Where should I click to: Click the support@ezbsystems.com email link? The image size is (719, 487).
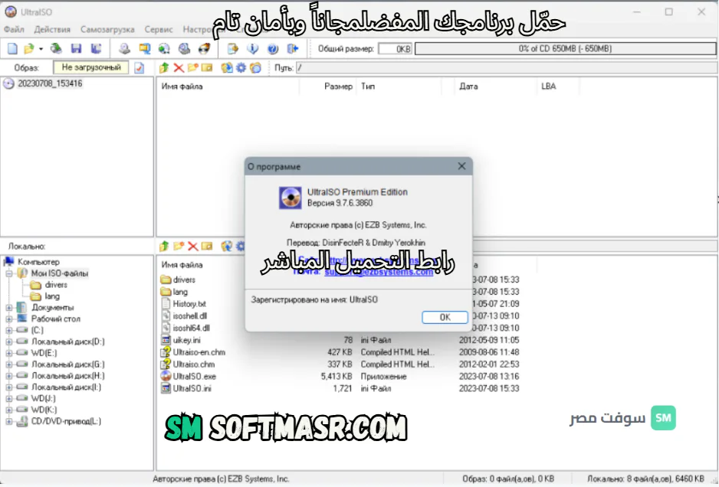(x=379, y=272)
